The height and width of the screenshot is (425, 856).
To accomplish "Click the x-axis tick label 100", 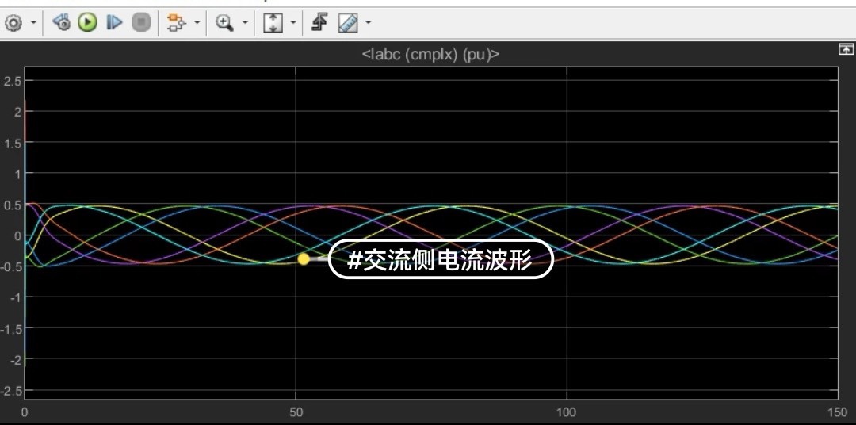I will (566, 412).
